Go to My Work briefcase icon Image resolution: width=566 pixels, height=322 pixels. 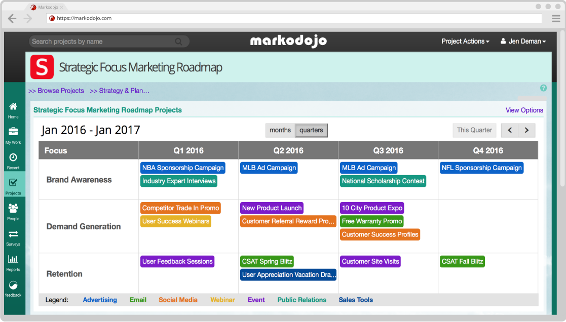13,132
